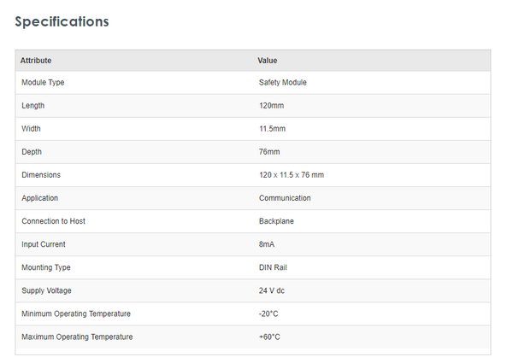Click the 120mm length value
The width and height of the screenshot is (513, 357).
click(273, 106)
